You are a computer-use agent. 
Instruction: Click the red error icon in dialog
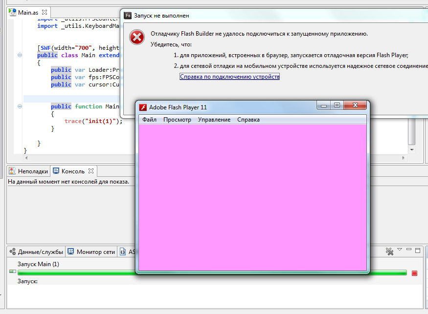pos(137,37)
